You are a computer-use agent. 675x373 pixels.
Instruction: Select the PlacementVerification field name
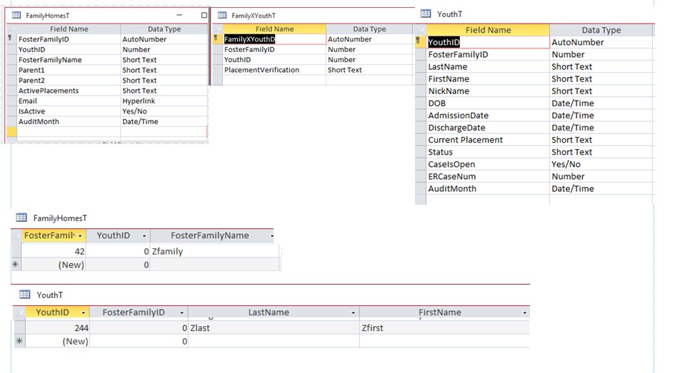[261, 70]
